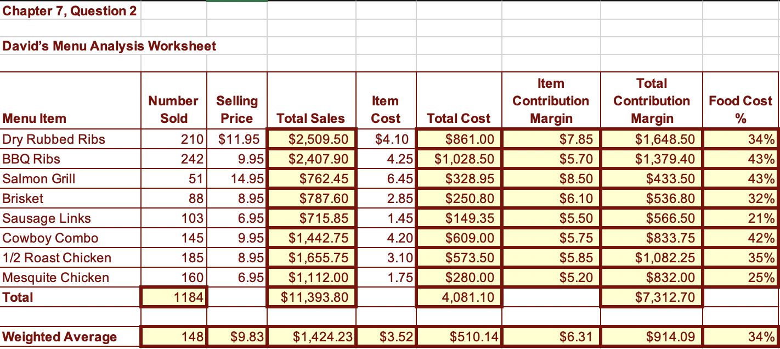Select the 'Brisket' cell
Image resolution: width=780 pixels, height=349 pixels.
[70, 198]
